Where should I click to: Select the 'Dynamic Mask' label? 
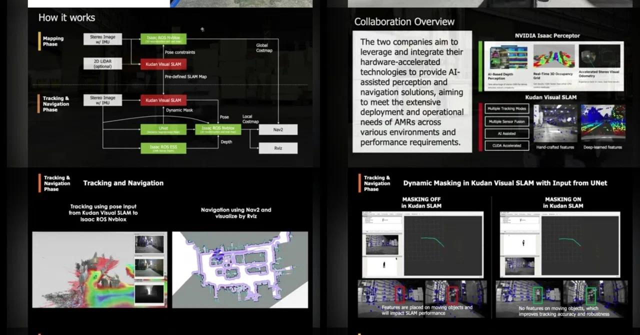coord(179,110)
